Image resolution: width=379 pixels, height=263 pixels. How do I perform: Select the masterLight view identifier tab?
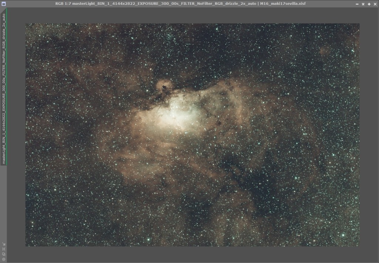4,87
